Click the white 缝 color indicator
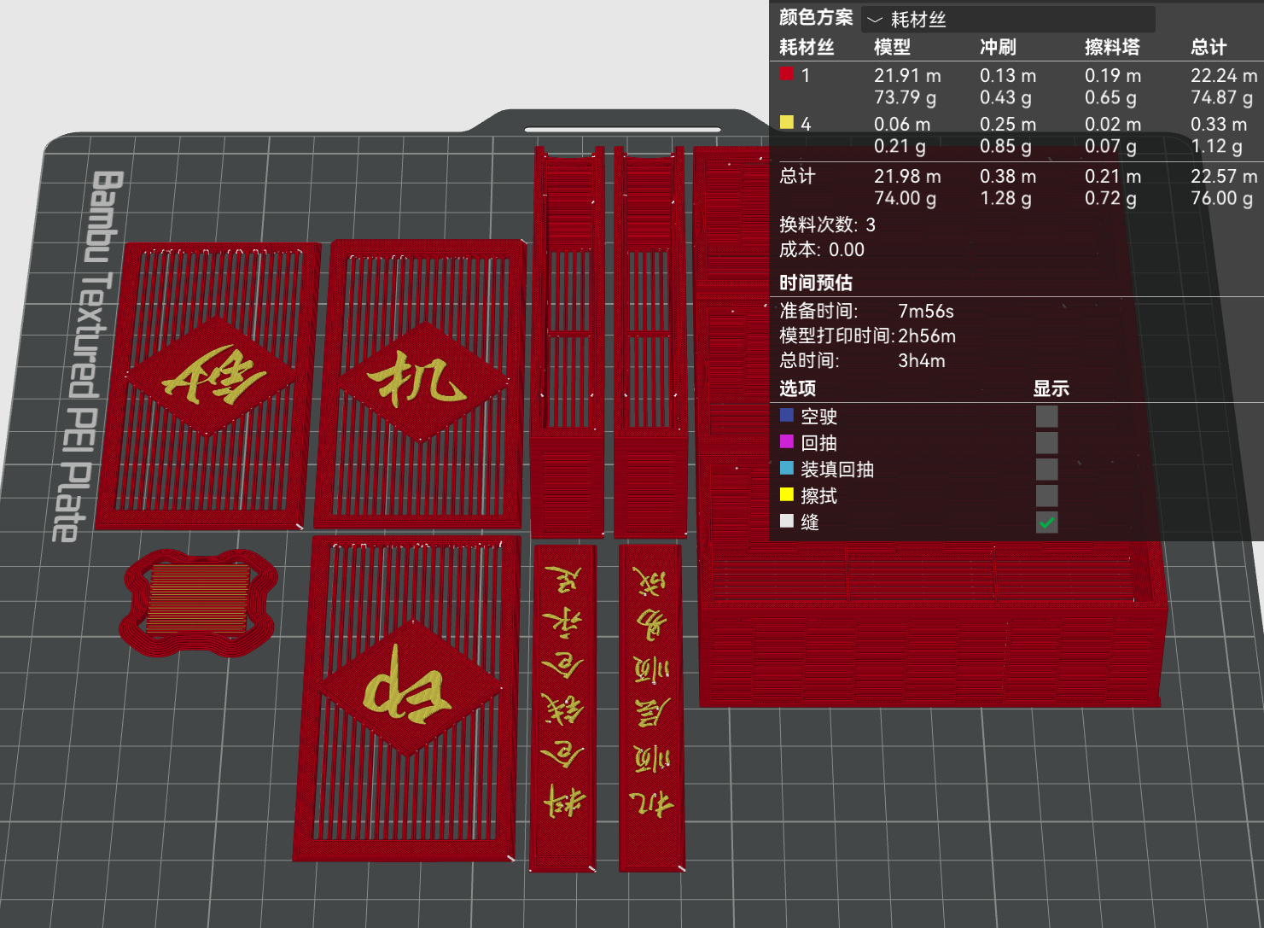Screen dimensions: 1264x928 click(787, 521)
